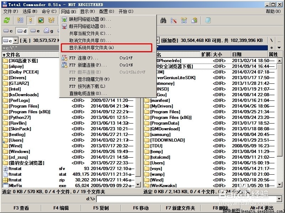
Task: Sort right panel by 大小 column header
Action: [221, 54]
